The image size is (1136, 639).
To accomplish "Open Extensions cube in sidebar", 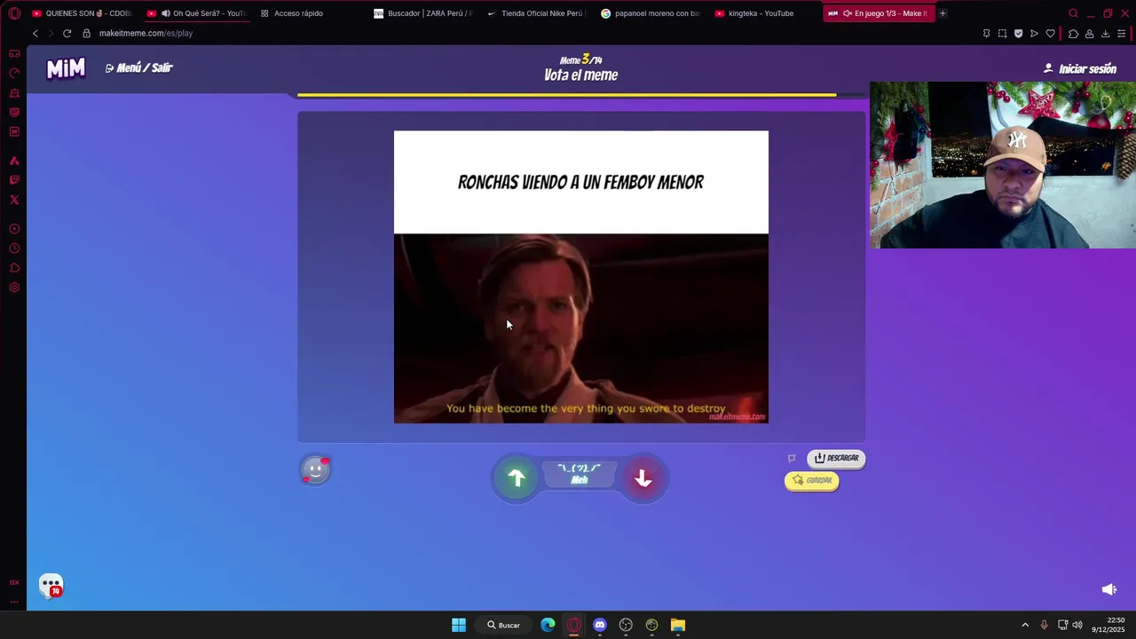I will [14, 268].
